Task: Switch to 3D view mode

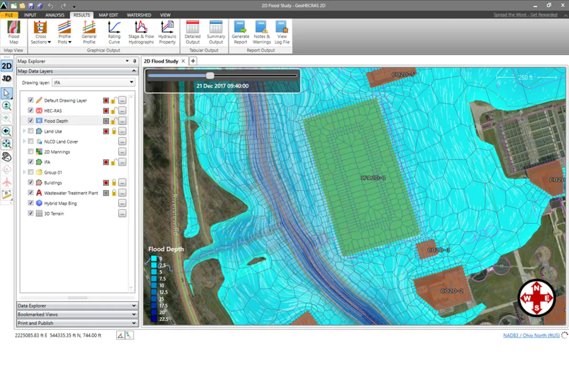Action: (x=7, y=79)
